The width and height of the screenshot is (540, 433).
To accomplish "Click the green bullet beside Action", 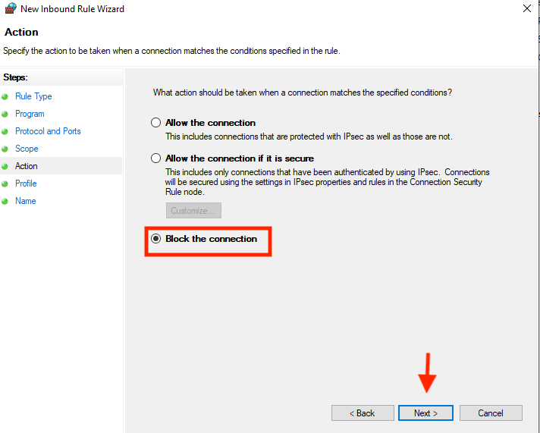I will (5, 166).
